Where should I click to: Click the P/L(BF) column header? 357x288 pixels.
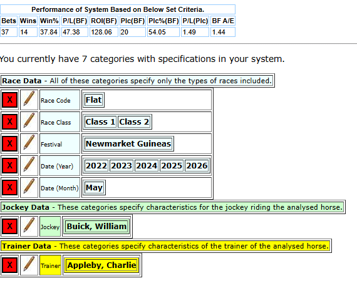point(75,21)
